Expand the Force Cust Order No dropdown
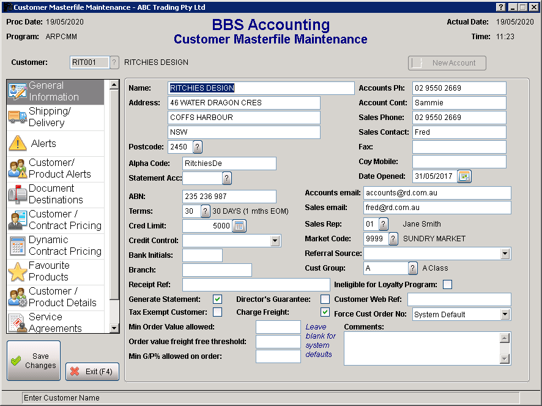 point(505,314)
